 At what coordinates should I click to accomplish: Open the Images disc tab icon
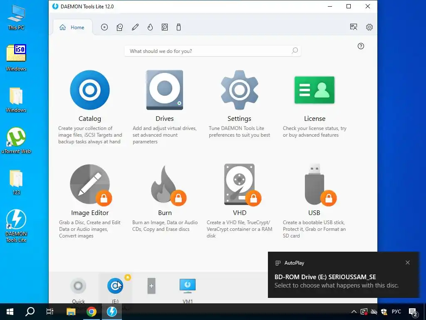click(x=104, y=27)
